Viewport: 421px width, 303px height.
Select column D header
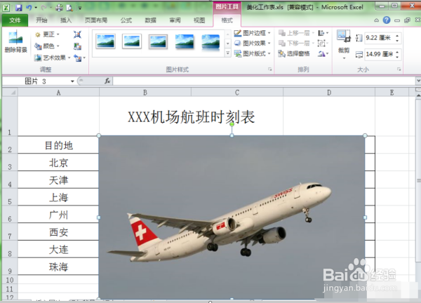(x=329, y=93)
